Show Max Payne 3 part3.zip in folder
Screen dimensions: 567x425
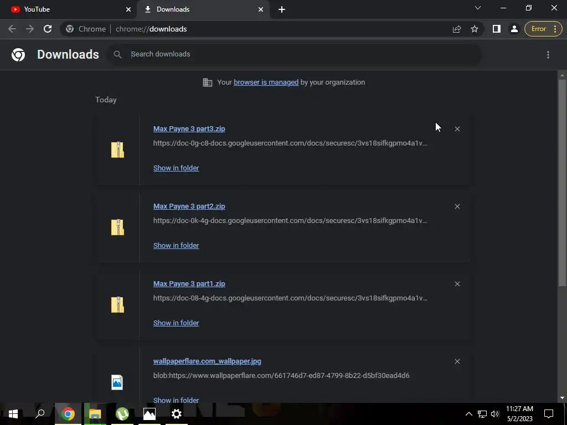pyautogui.click(x=176, y=168)
